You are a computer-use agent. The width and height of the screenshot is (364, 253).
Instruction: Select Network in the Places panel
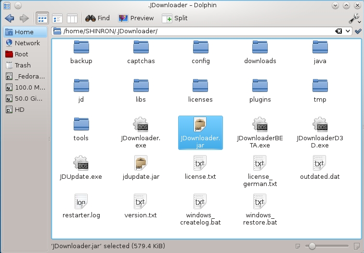pos(26,43)
